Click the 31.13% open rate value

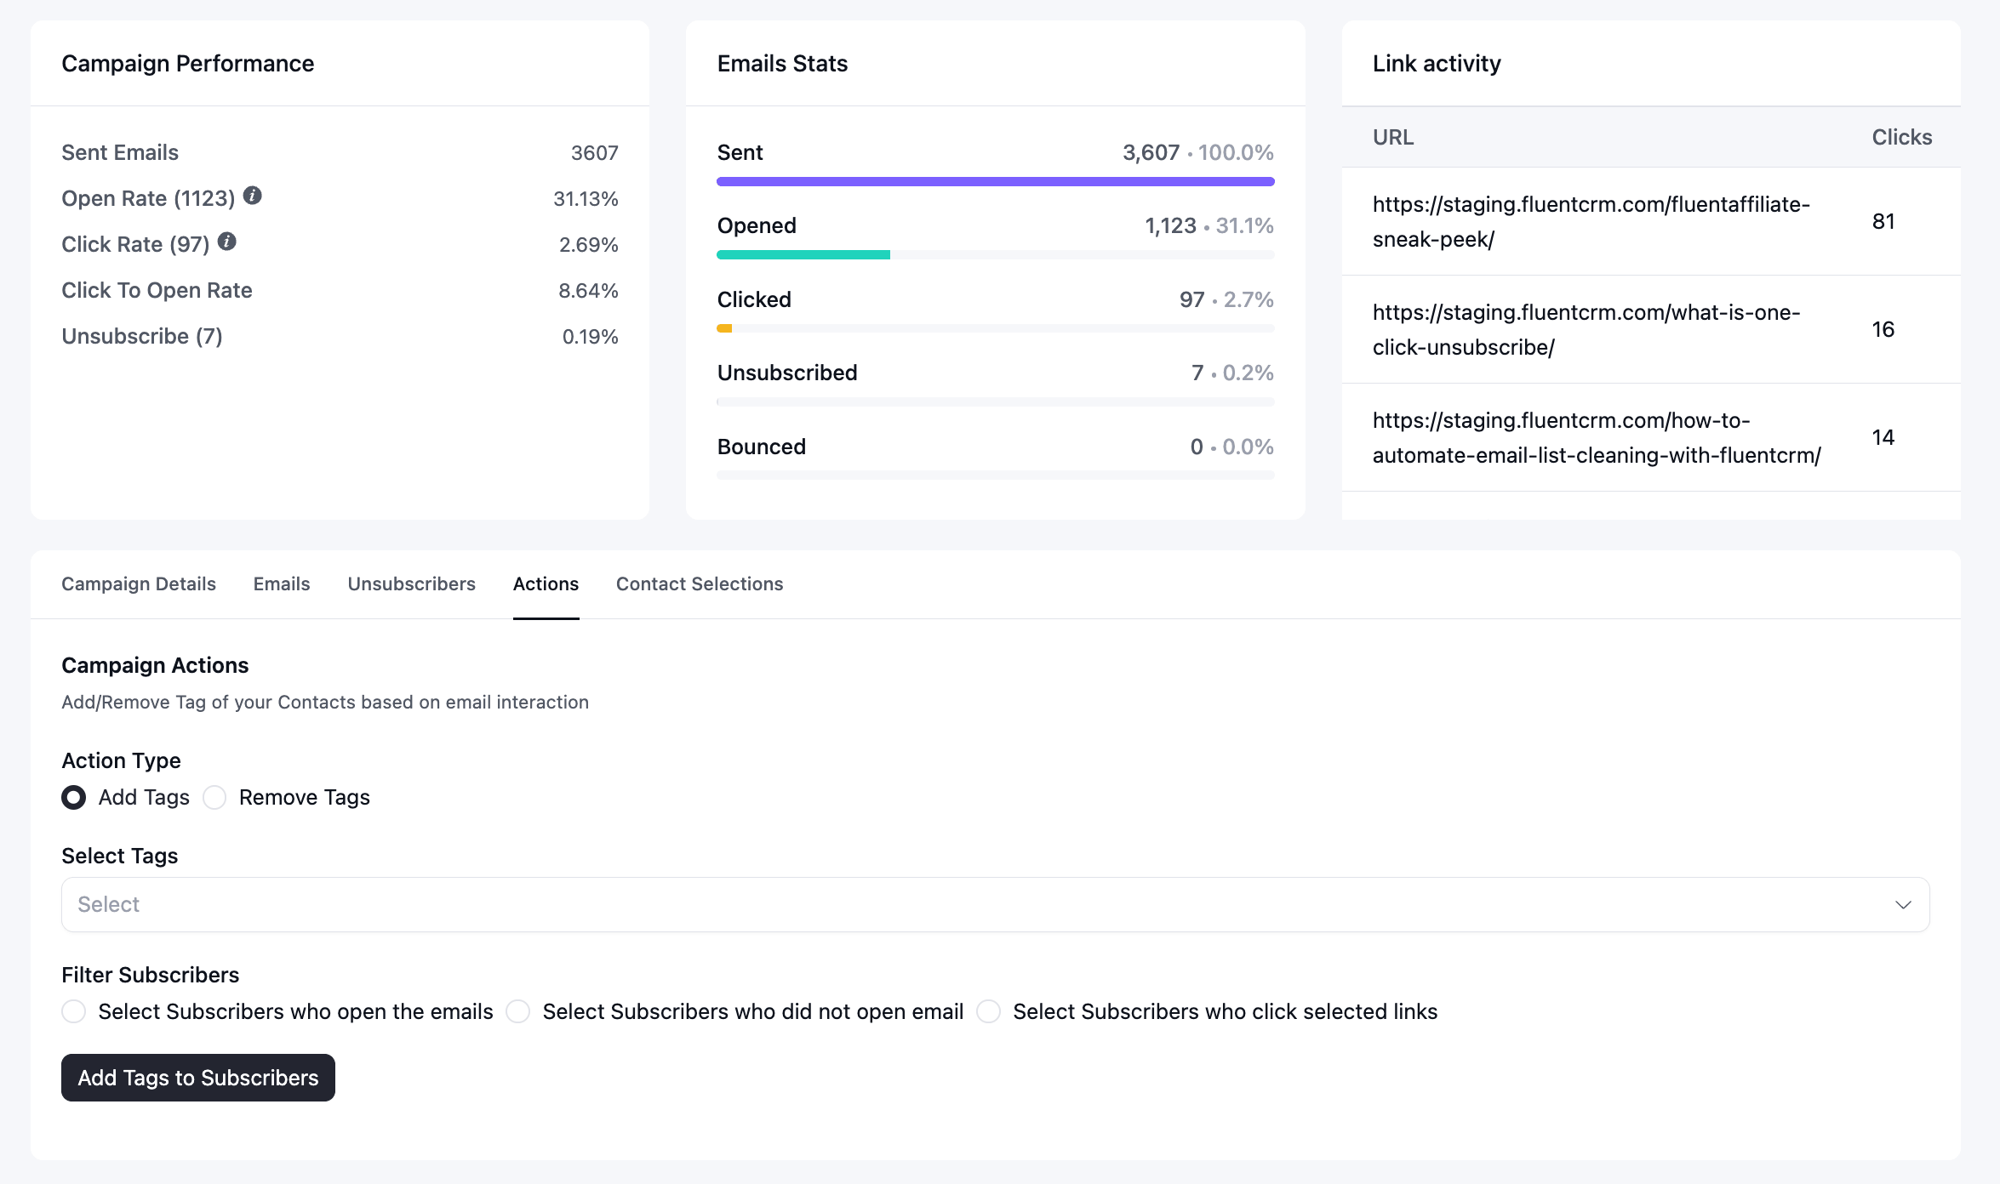(586, 198)
